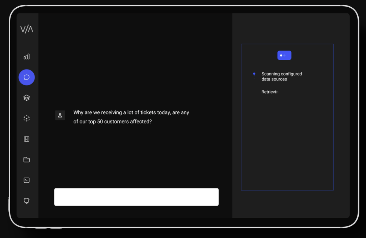Open the notifications bell icon
The width and height of the screenshot is (366, 238).
(27, 201)
